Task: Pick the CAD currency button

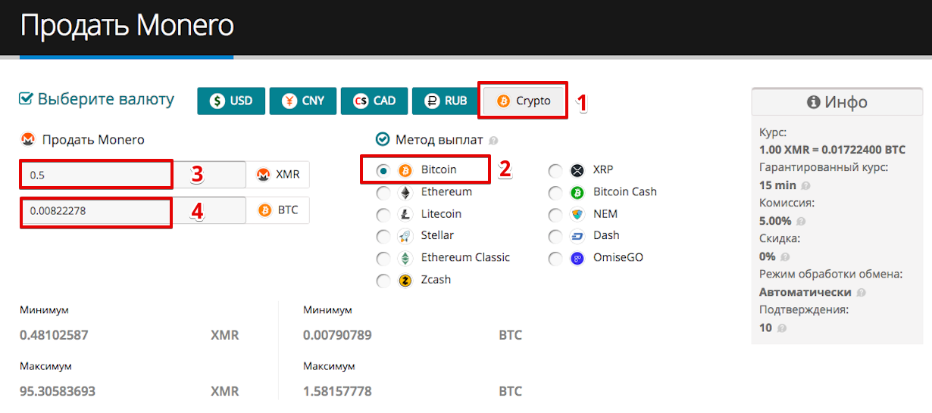Action: click(374, 101)
